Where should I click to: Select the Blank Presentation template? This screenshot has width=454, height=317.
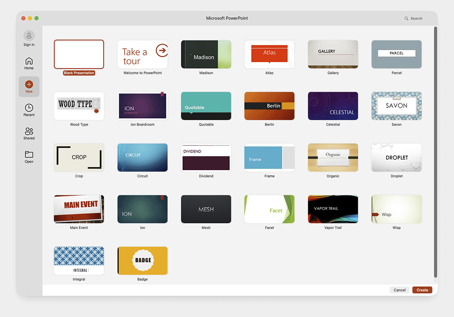79,54
